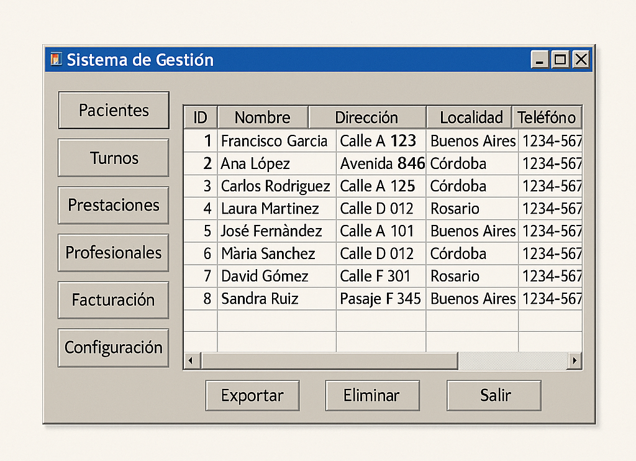
Task: Sort by the ID column header
Action: (x=201, y=117)
